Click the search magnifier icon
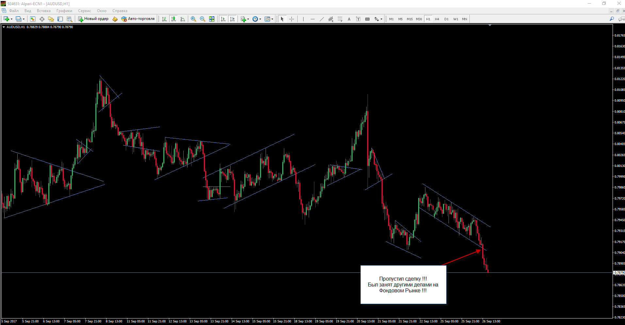 (612, 19)
